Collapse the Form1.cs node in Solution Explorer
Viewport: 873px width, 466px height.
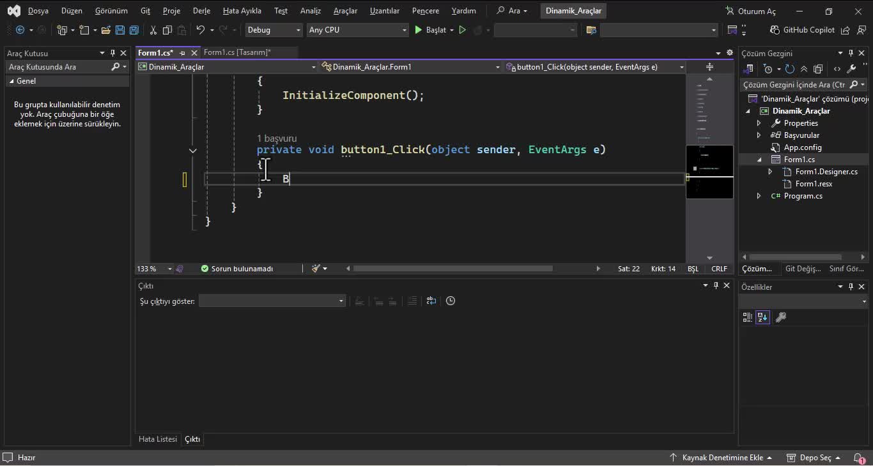(759, 160)
